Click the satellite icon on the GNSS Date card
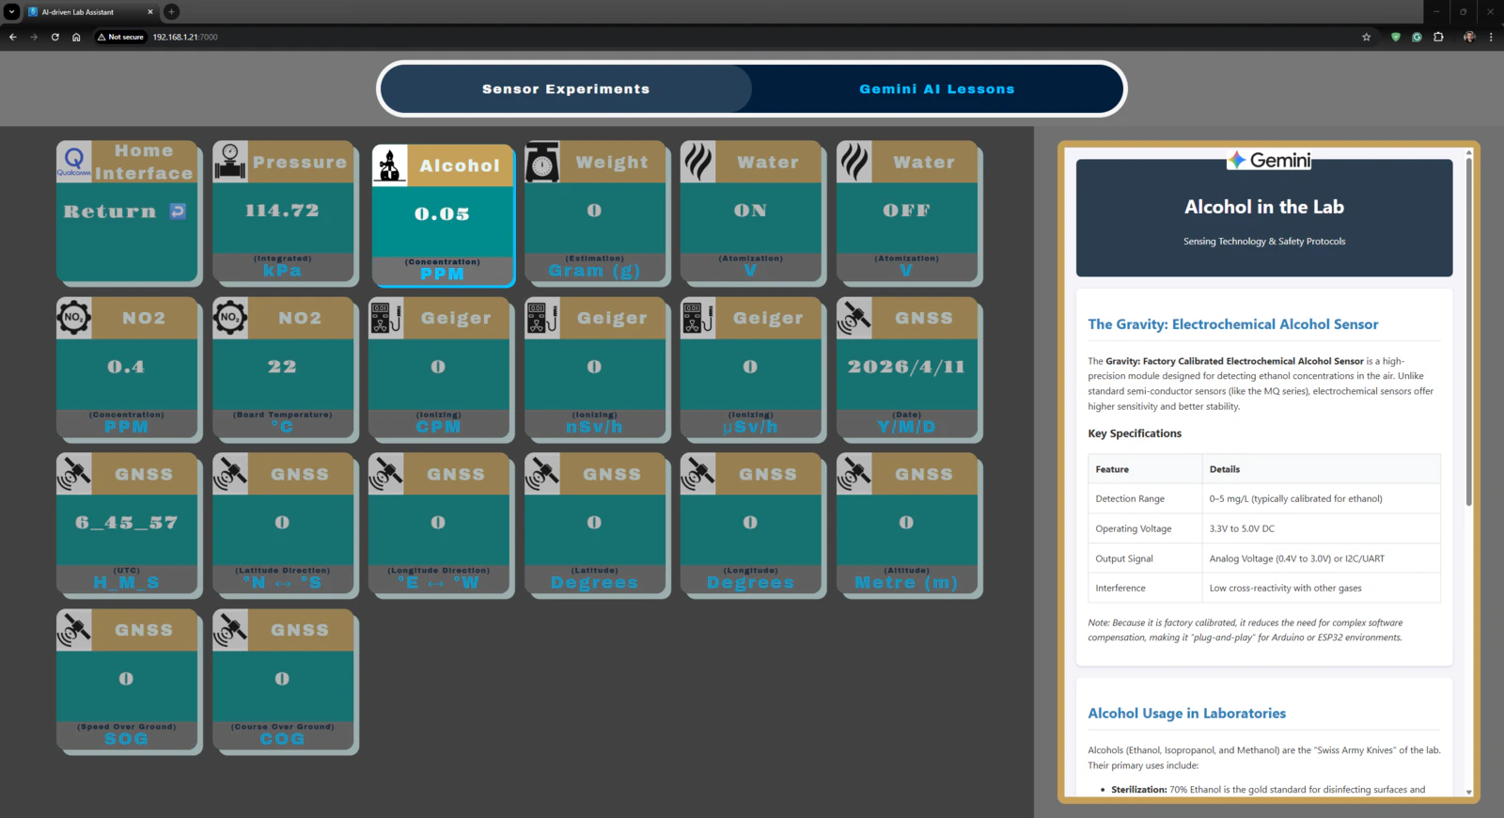 click(854, 318)
